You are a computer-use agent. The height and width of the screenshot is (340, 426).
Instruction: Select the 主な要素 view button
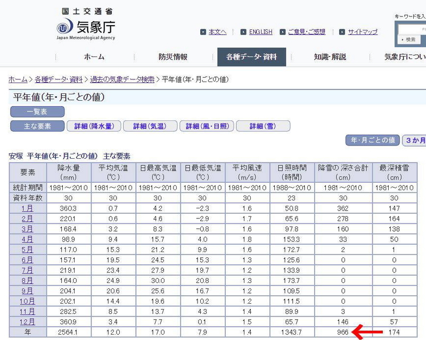(37, 126)
